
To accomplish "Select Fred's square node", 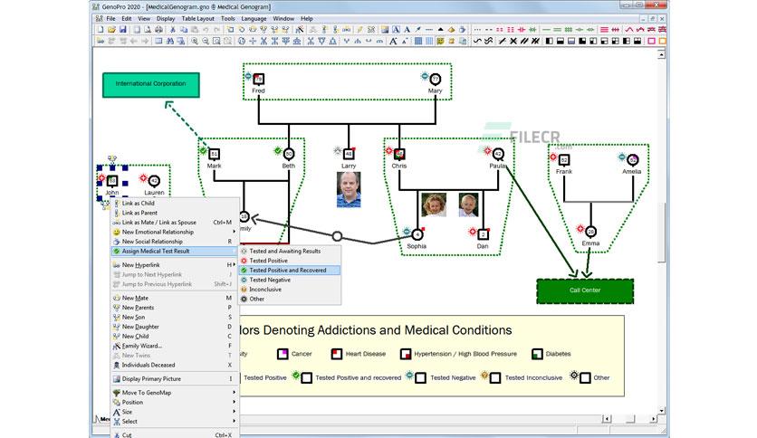I will [x=259, y=79].
